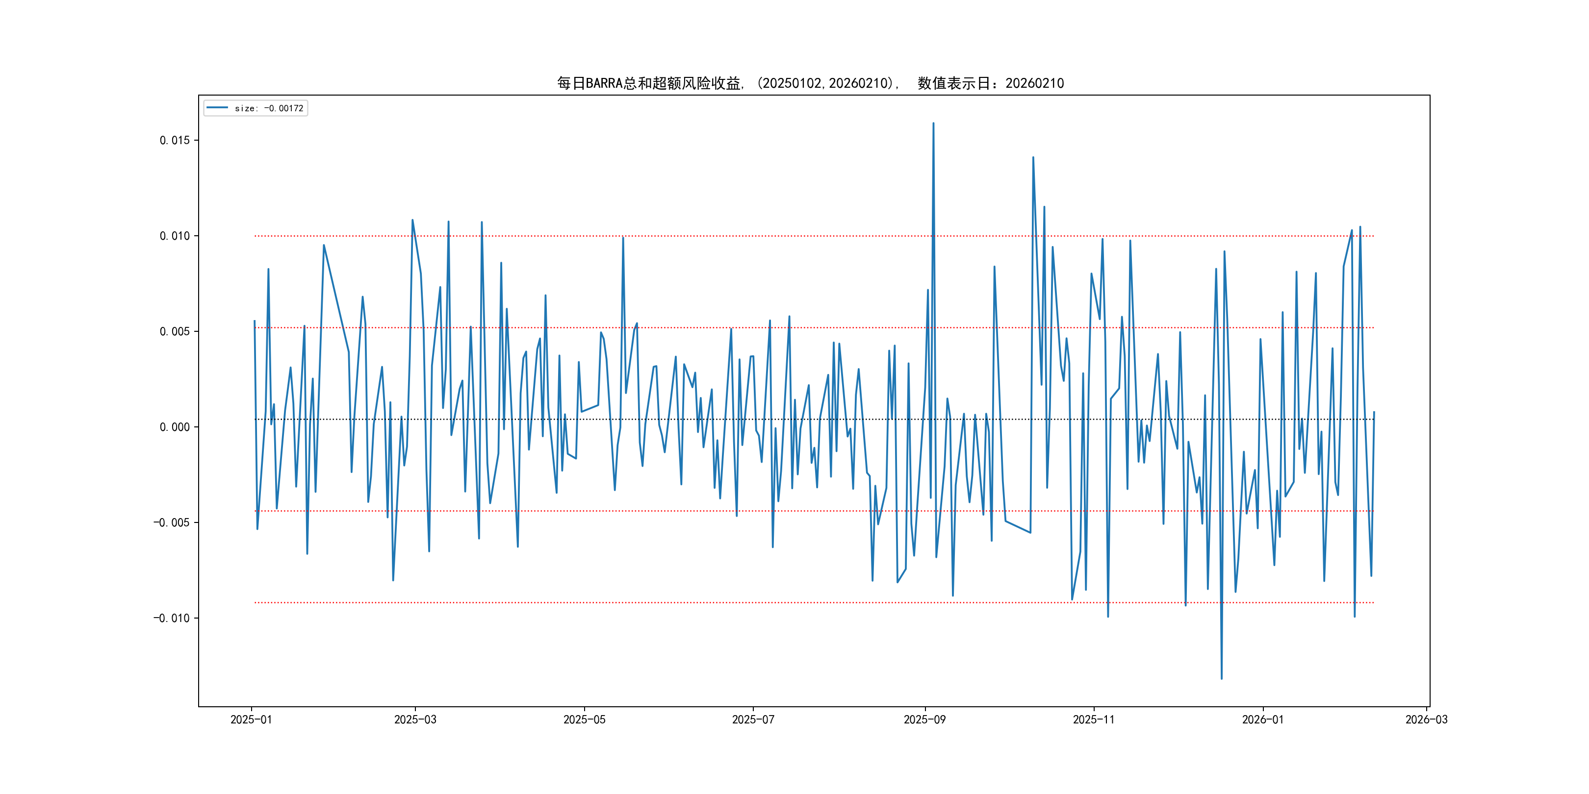The width and height of the screenshot is (1589, 794).
Task: Click the 0.015 y-axis tick label
Action: pos(175,141)
